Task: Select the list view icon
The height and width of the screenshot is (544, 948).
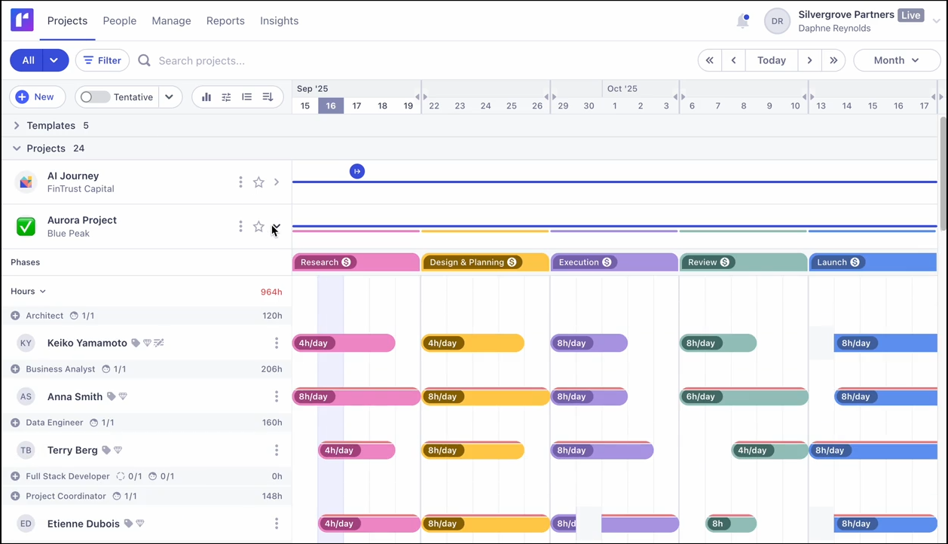Action: (247, 96)
